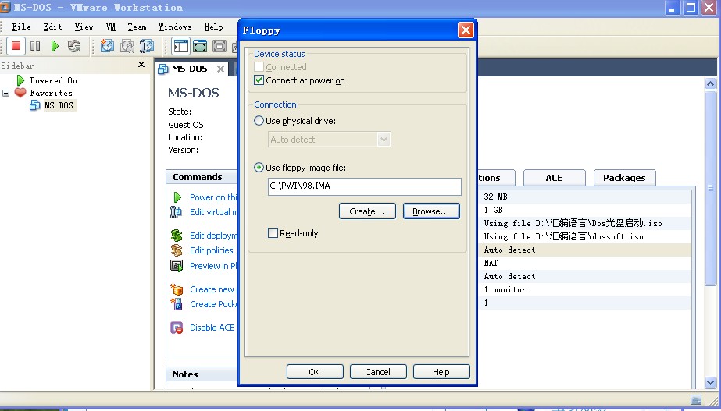This screenshot has height=411, width=721.
Task: Open the Windows menu
Action: click(x=175, y=27)
